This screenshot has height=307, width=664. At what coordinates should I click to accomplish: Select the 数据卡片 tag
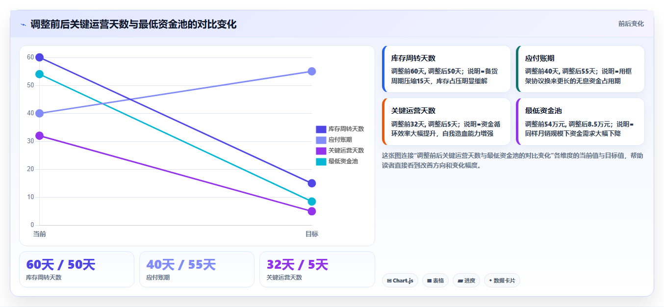[502, 281]
